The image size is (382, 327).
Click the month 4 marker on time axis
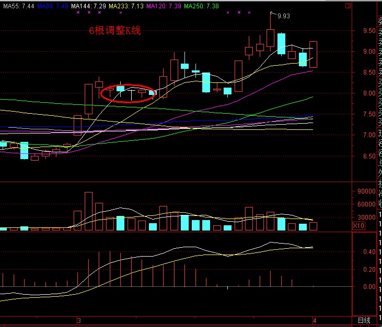[x=314, y=320]
